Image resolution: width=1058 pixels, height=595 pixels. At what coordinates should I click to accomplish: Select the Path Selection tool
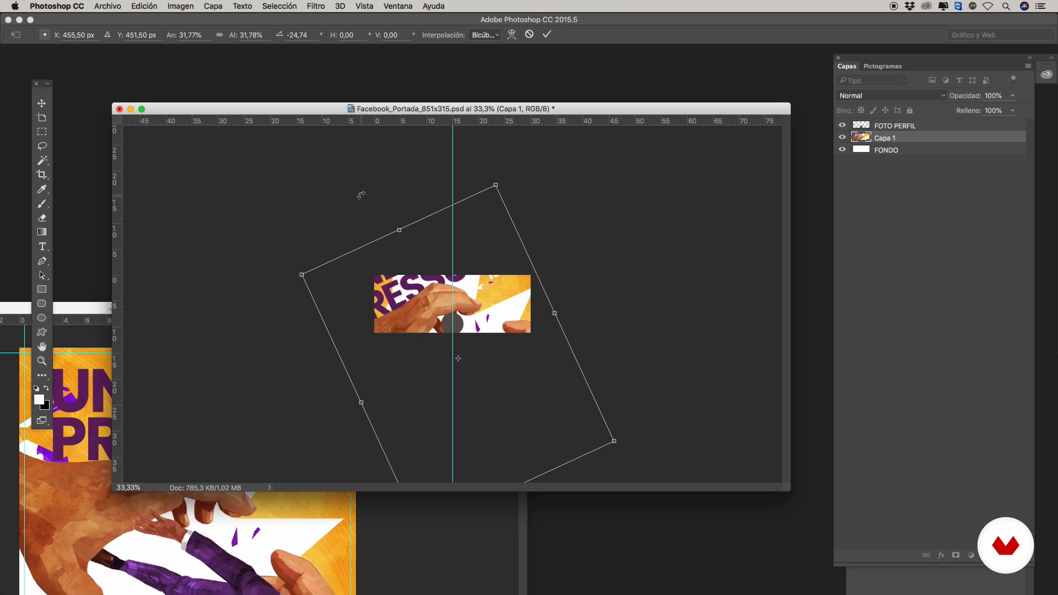click(41, 275)
